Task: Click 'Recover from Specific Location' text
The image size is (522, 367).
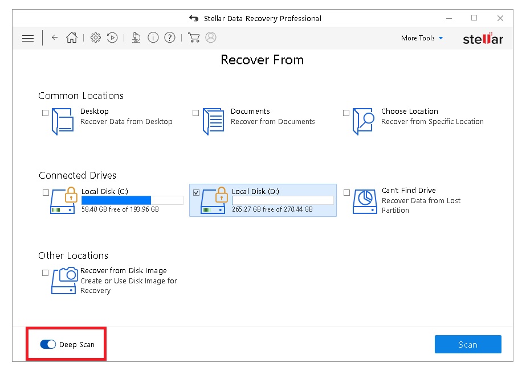Action: (433, 122)
